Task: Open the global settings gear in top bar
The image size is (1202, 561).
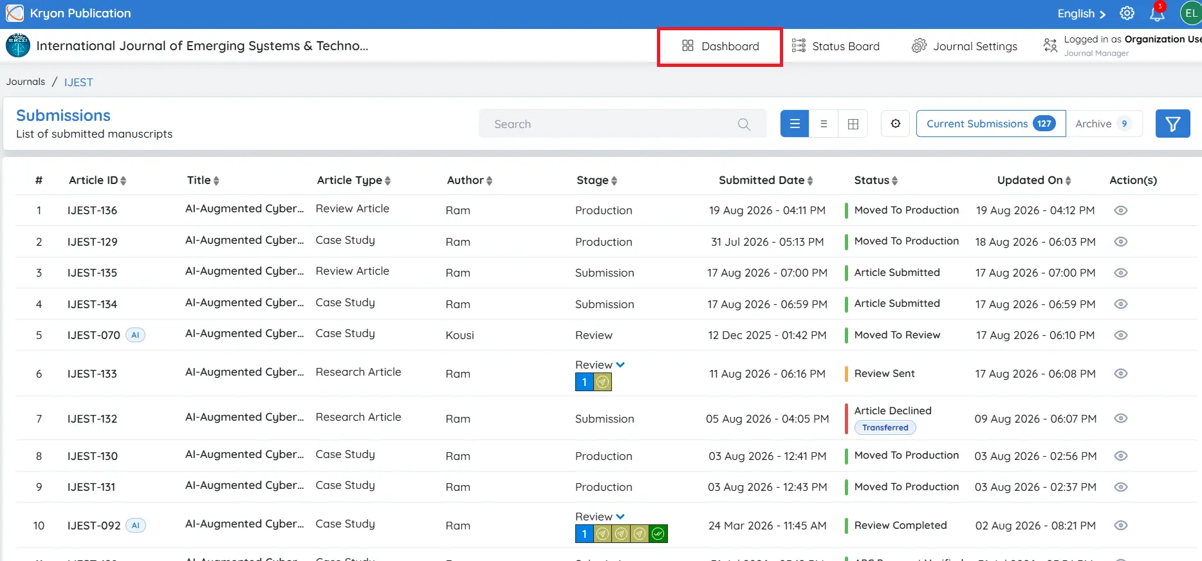Action: click(1127, 14)
